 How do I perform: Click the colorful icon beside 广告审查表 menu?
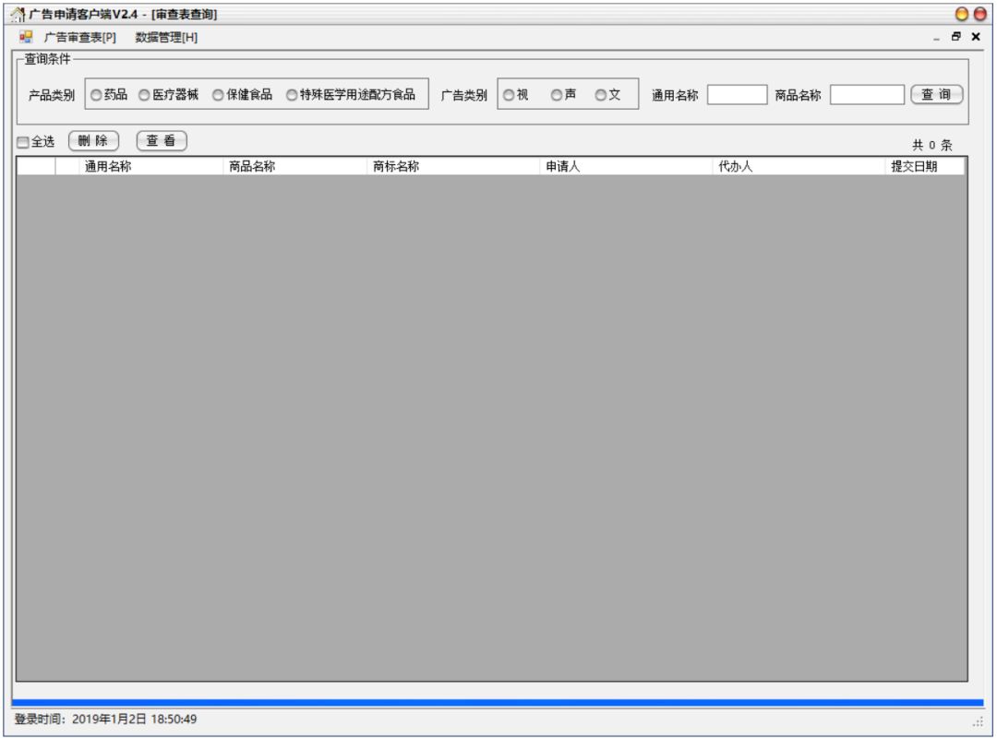click(26, 37)
